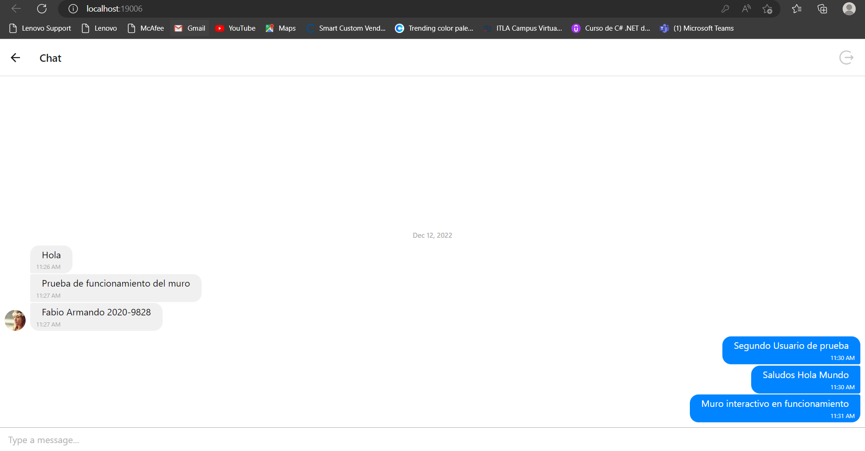This screenshot has height=451, width=865.
Task: Open Gmail from the favorites bar
Action: pyautogui.click(x=189, y=28)
